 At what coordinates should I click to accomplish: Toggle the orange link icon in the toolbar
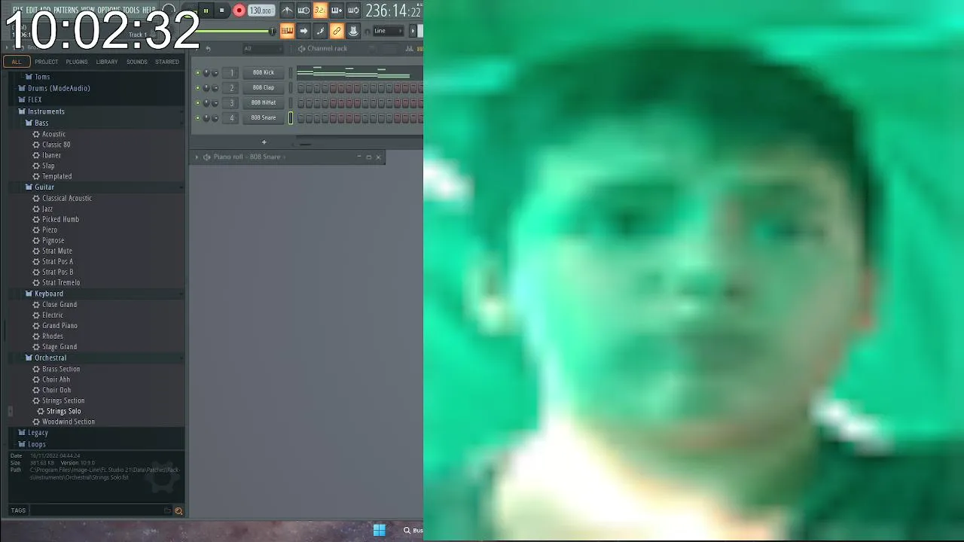[x=337, y=31]
